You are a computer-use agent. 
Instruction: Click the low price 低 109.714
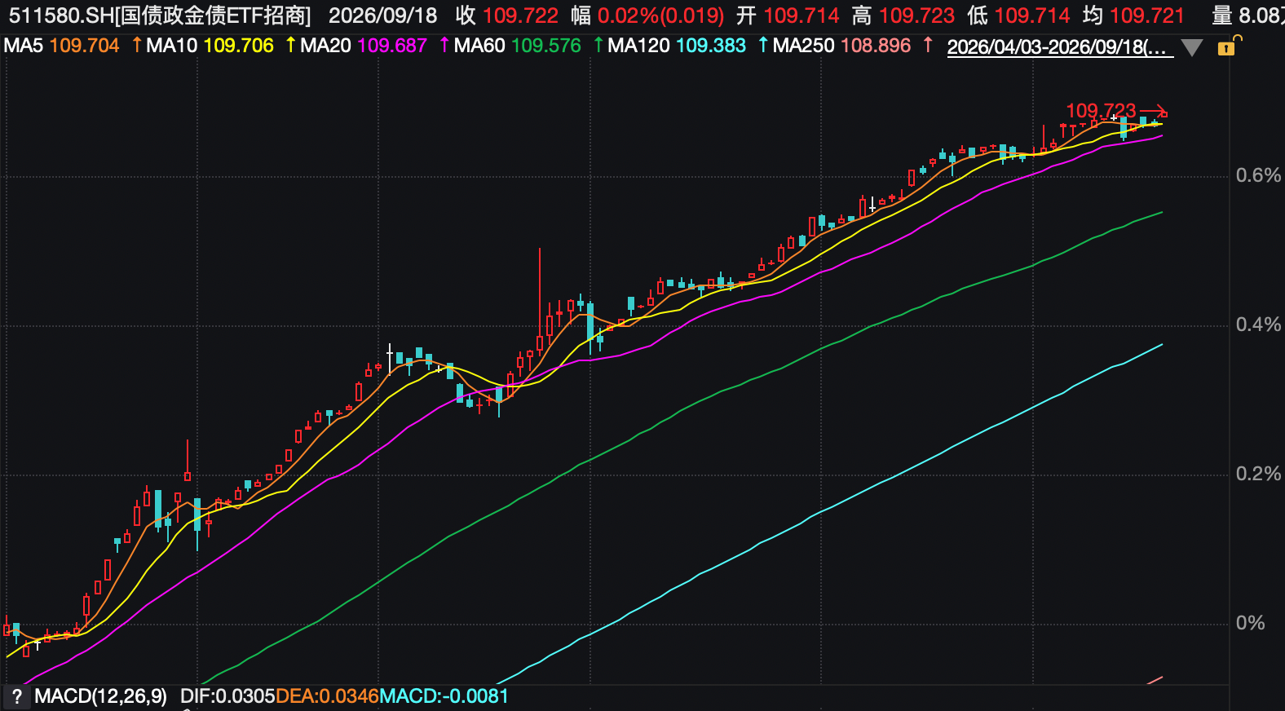point(1018,15)
